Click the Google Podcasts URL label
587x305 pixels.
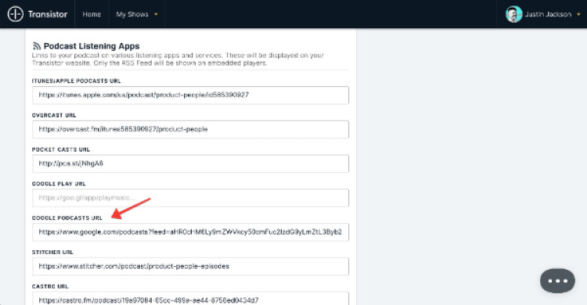67,218
